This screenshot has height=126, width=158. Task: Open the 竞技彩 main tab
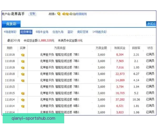[x=11, y=24]
